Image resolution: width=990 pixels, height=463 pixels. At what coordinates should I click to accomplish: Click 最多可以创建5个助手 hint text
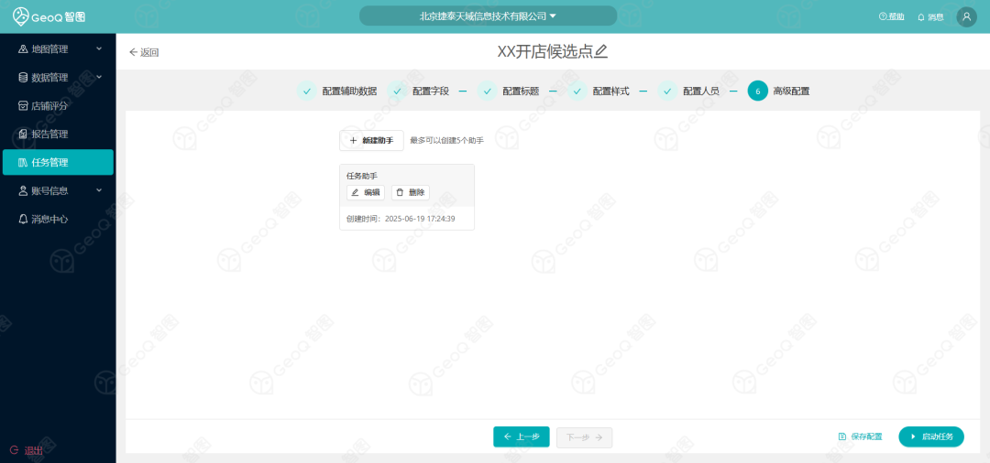tap(447, 141)
